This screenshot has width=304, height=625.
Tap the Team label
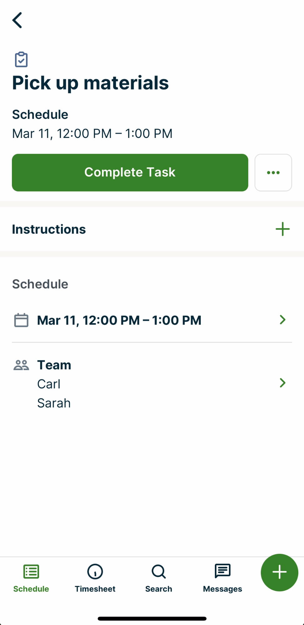coord(54,365)
